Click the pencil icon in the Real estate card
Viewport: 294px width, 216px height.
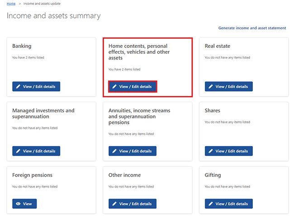[211, 87]
